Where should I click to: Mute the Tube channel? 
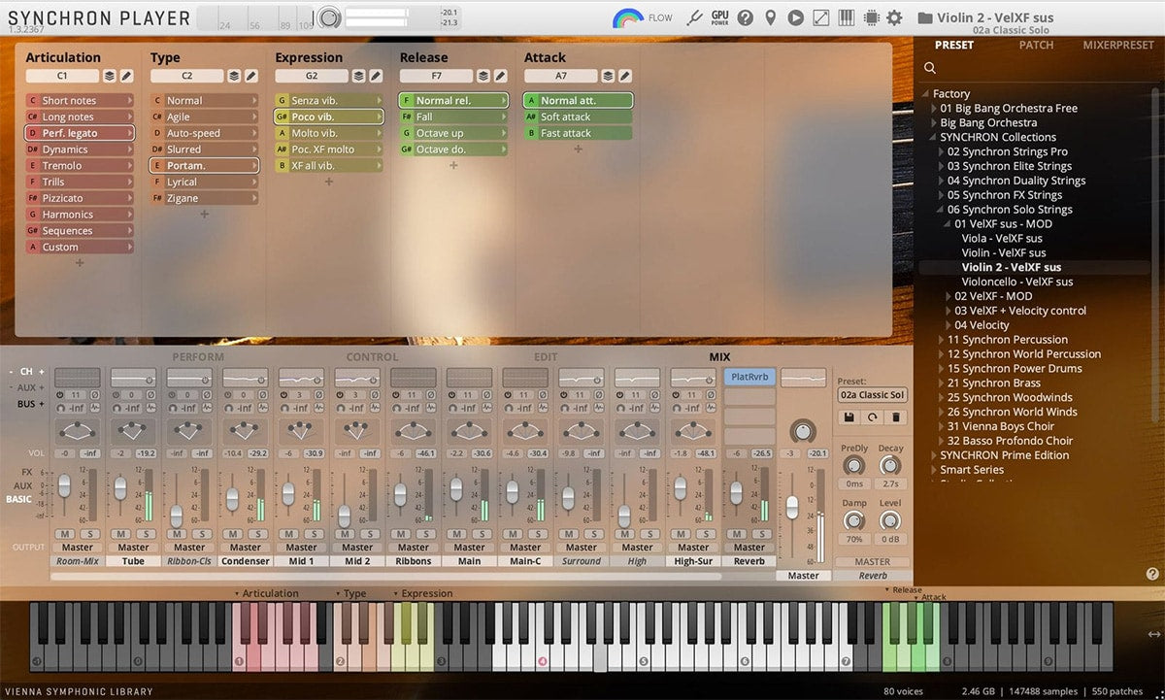click(x=121, y=534)
